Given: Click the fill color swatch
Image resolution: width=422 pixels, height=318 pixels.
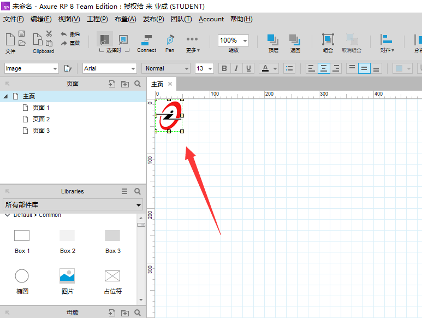Looking at the screenshot, I should pyautogui.click(x=399, y=68).
